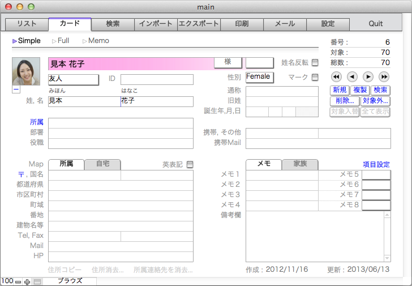
Task: Open the 性別 Female dropdown
Action: pyautogui.click(x=259, y=77)
